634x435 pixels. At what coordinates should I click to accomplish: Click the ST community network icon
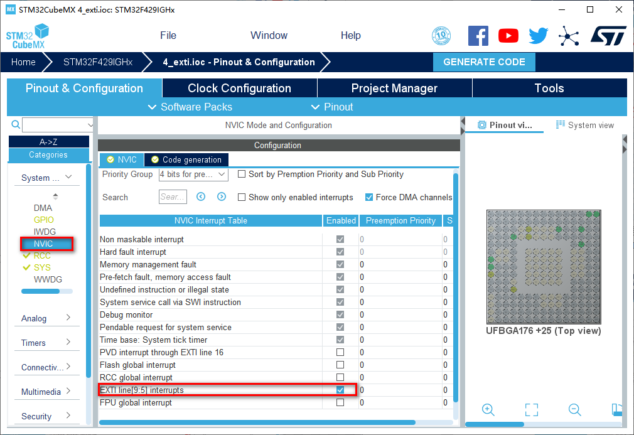[x=569, y=36]
